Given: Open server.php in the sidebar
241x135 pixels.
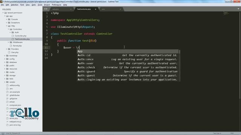Looking at the screenshot, I should (x=14, y=118).
